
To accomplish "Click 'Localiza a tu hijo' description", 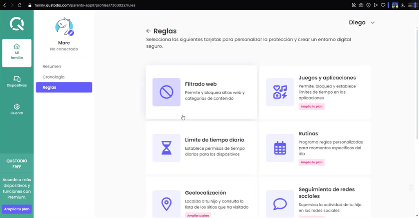I will pos(217,204).
